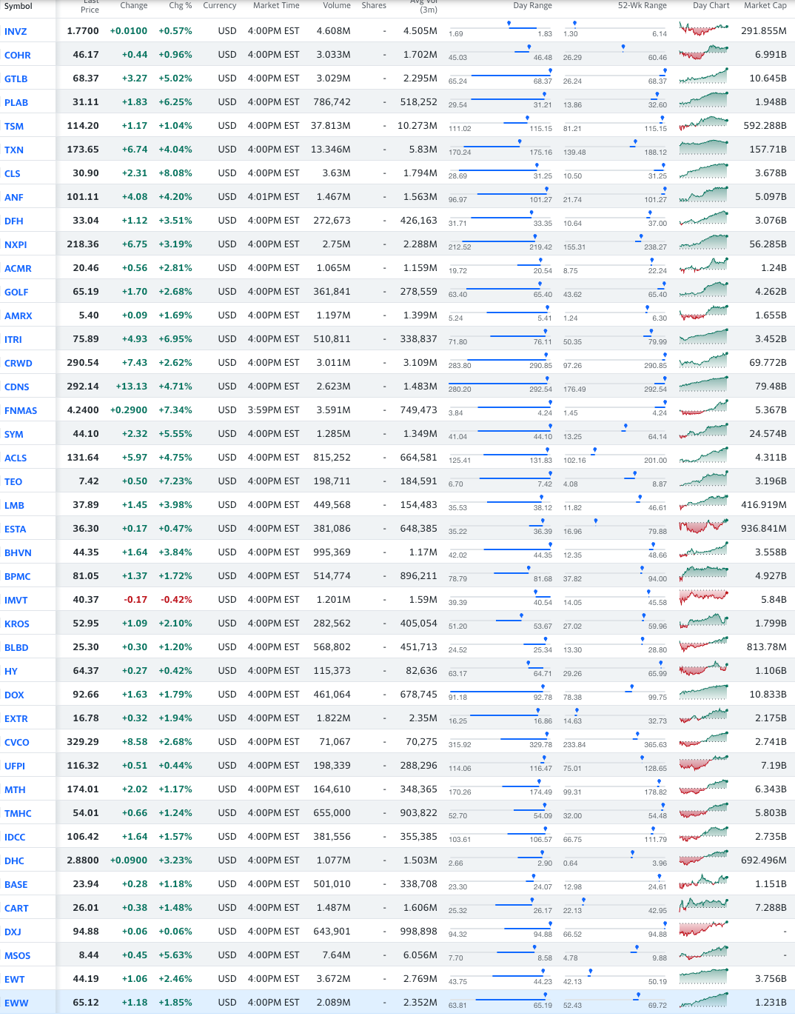Open the CDNS symbol link

[x=17, y=387]
